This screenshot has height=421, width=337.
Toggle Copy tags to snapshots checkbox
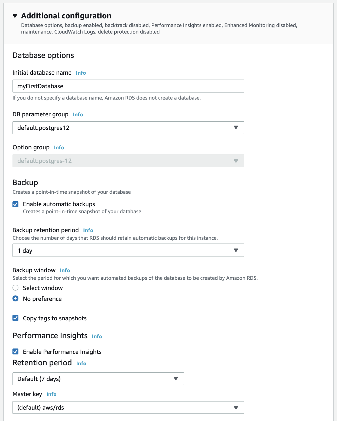16,318
